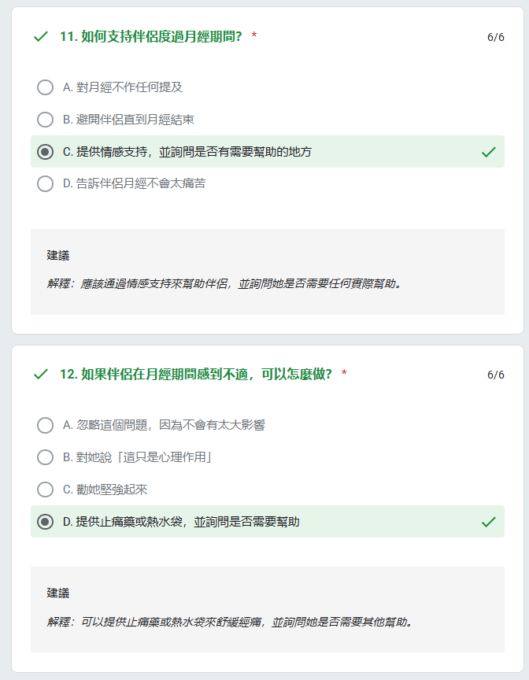Viewport: 529px width, 680px height.
Task: Click the 6/6 score of question 12
Action: click(496, 375)
